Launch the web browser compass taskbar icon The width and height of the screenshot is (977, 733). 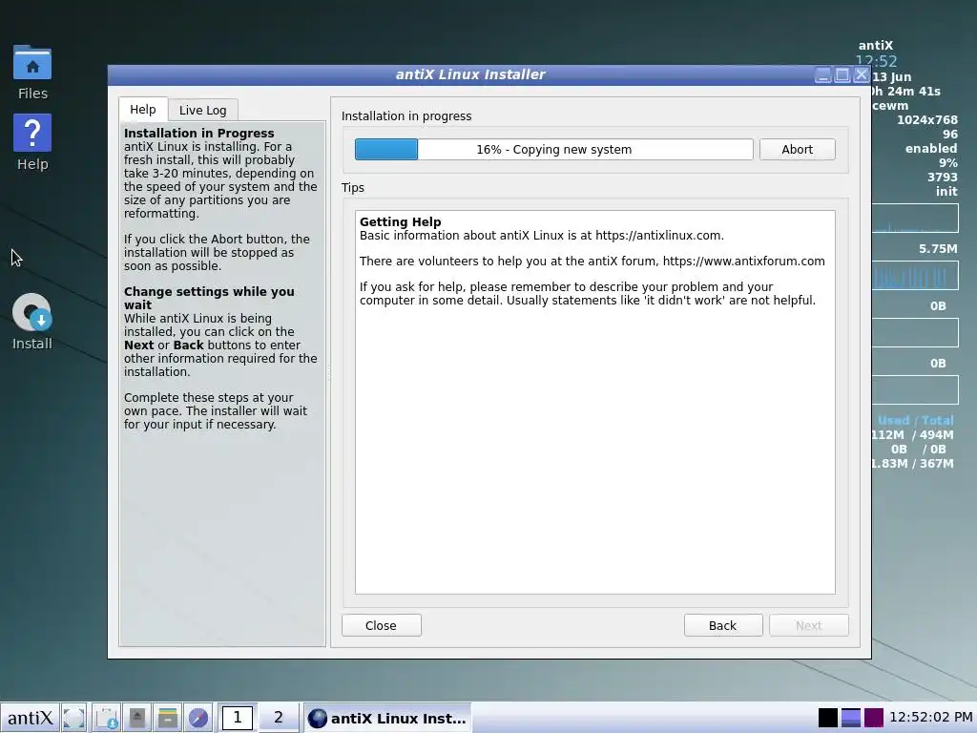[198, 718]
